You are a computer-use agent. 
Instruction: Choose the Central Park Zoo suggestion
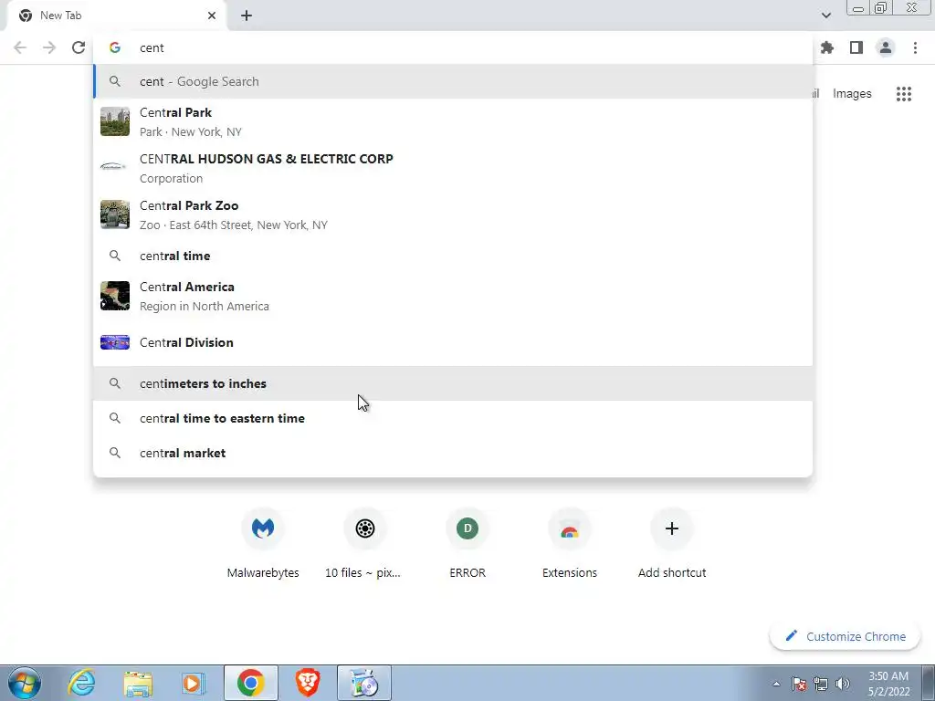(453, 214)
